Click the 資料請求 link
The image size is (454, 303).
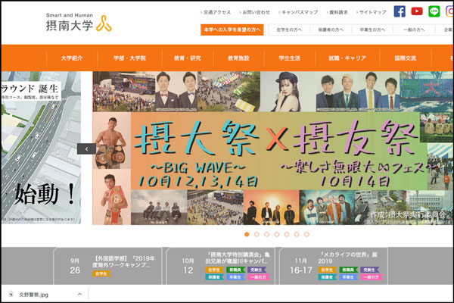[x=338, y=13]
